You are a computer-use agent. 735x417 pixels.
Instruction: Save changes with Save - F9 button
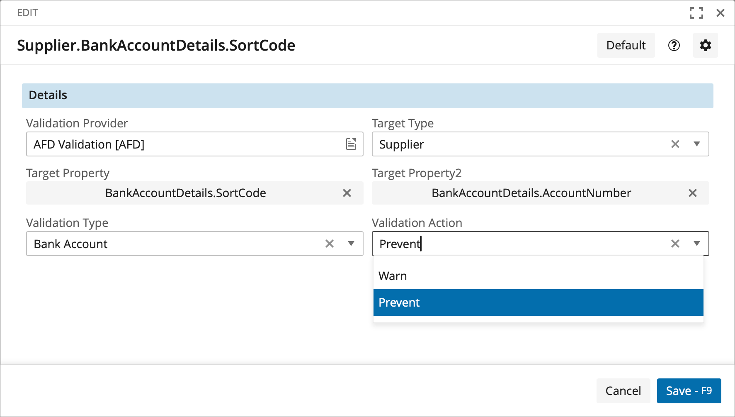pyautogui.click(x=689, y=391)
